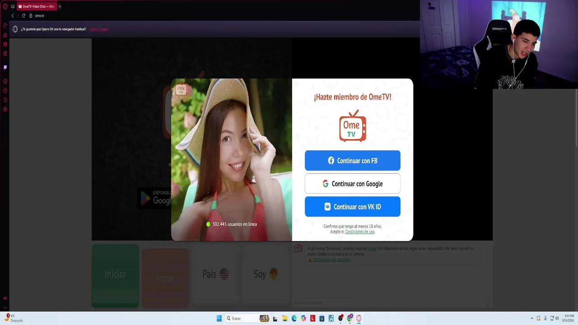Open a new browser tab
The width and height of the screenshot is (578, 325).
pos(60,6)
